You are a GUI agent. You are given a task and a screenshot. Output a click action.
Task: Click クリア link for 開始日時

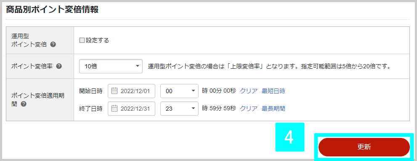249,91
